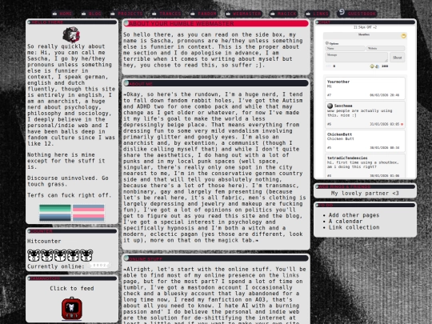Focus the shoutbox Name field

[x=345, y=49]
